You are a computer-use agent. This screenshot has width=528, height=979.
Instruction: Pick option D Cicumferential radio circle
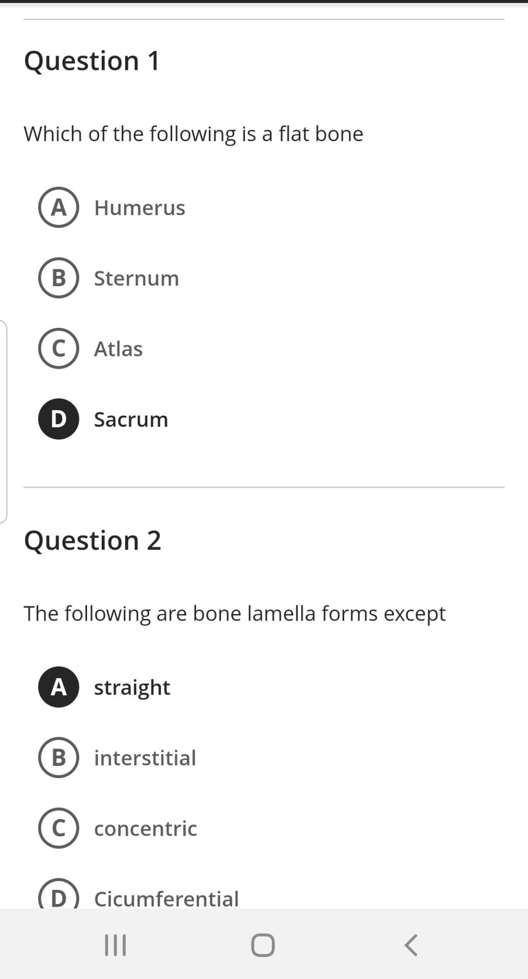tap(59, 893)
